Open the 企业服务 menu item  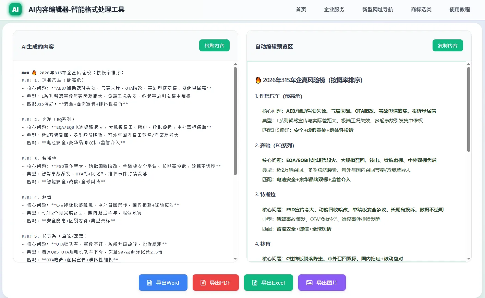click(x=334, y=10)
